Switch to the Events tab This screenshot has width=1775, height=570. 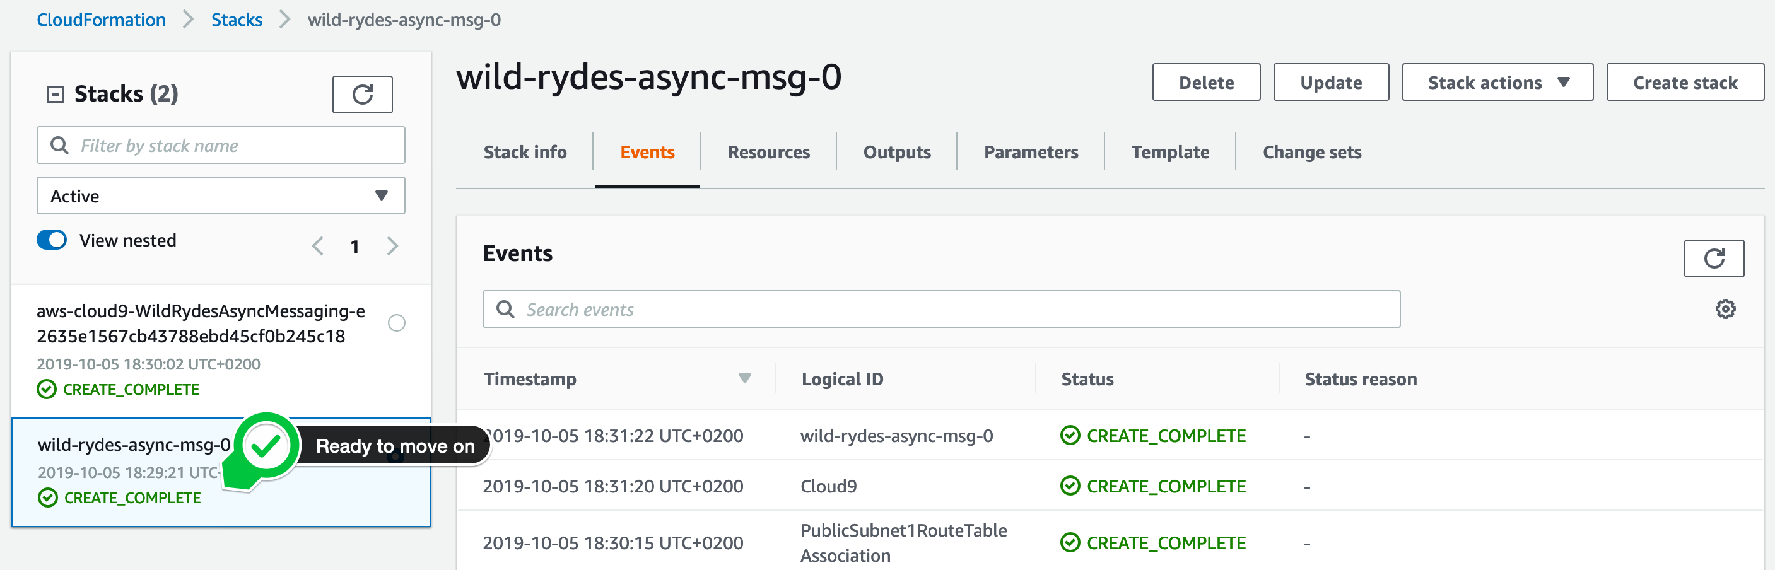(647, 151)
